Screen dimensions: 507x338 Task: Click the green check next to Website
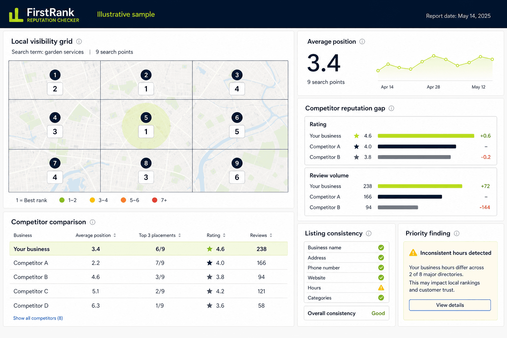coord(381,278)
